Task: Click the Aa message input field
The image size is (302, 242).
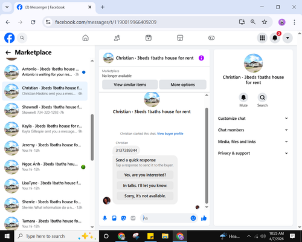Action: pyautogui.click(x=165, y=218)
